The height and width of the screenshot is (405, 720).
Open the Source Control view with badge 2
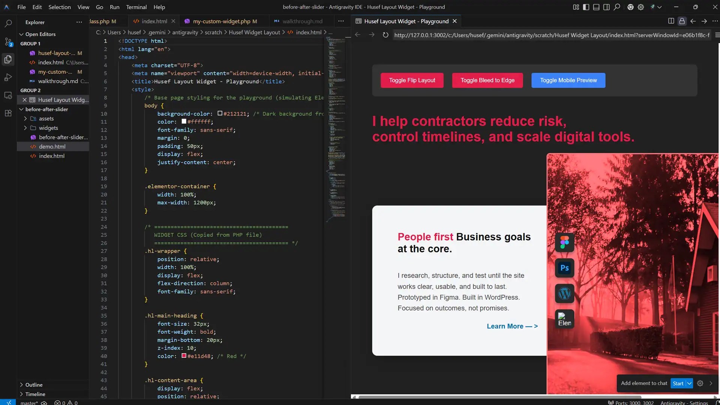coord(8,42)
